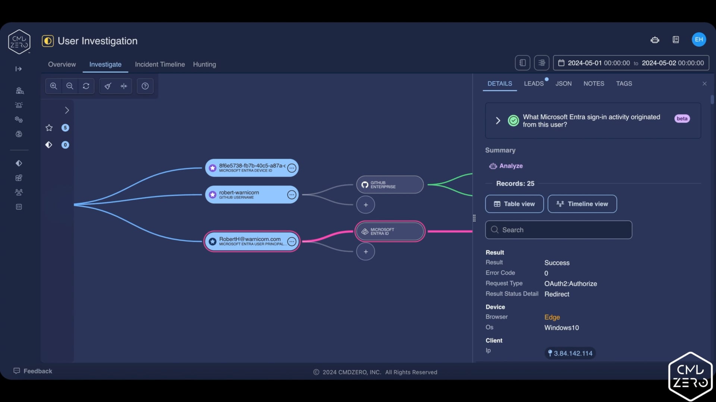716x402 pixels.
Task: Toggle the diamond filter showing 0
Action: (48, 145)
